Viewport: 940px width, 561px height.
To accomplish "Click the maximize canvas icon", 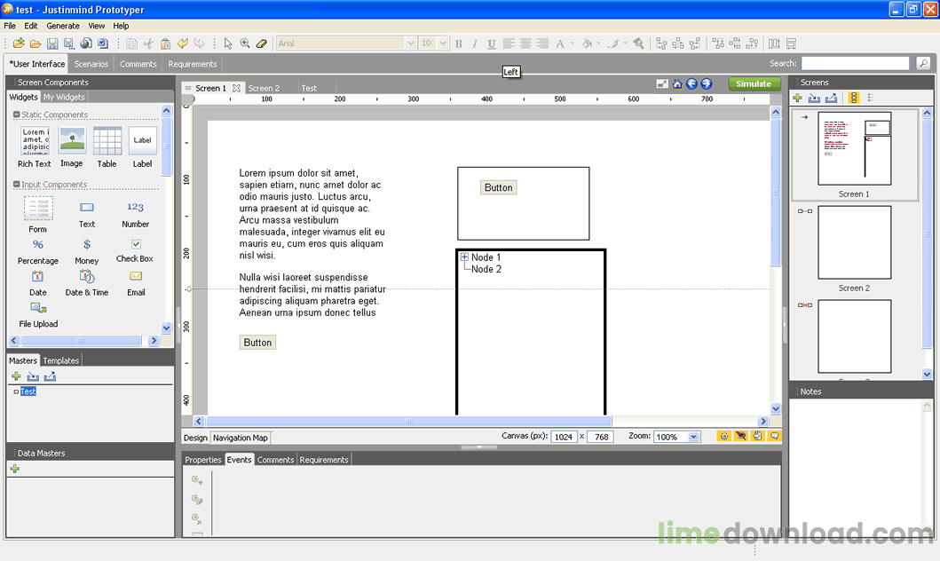I will [662, 84].
